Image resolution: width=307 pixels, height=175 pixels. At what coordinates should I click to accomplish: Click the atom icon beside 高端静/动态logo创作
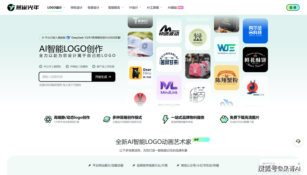48,119
